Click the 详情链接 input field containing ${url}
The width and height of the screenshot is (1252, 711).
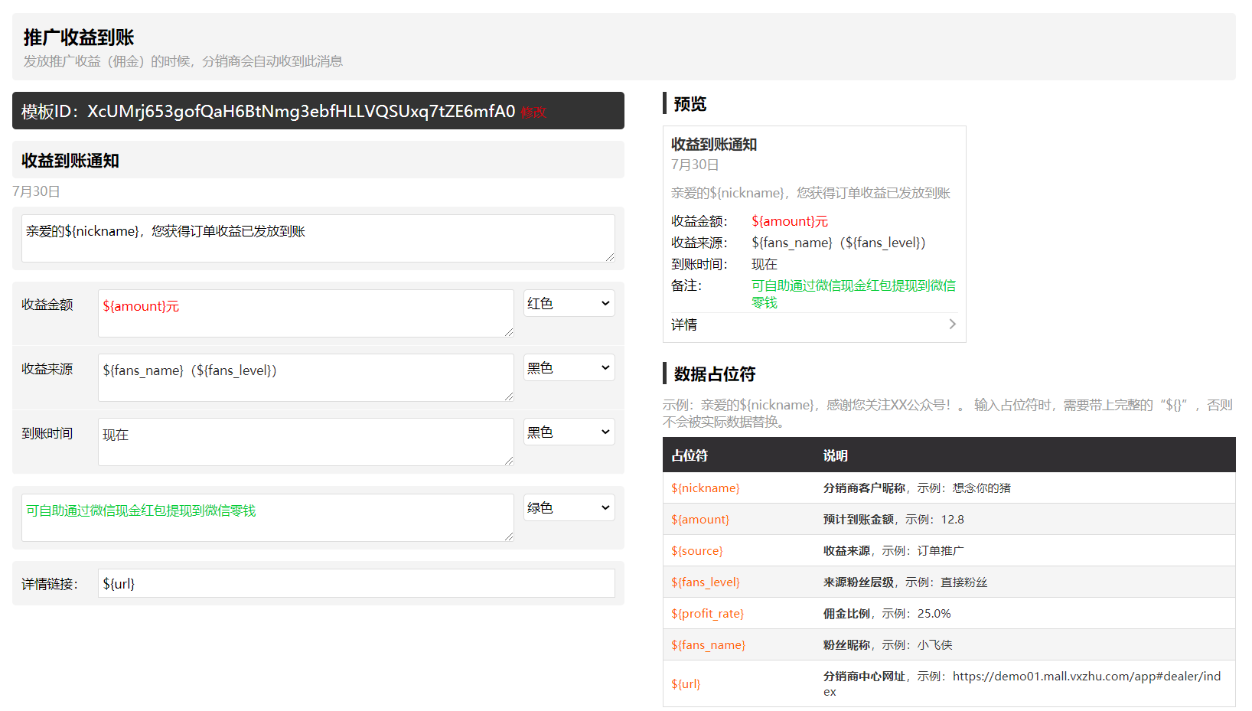point(356,584)
